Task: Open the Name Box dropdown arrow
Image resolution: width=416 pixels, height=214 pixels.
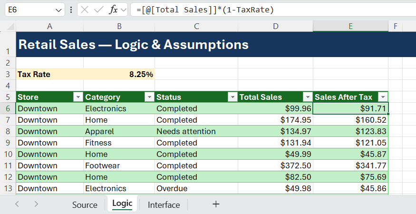Action: tap(58, 10)
